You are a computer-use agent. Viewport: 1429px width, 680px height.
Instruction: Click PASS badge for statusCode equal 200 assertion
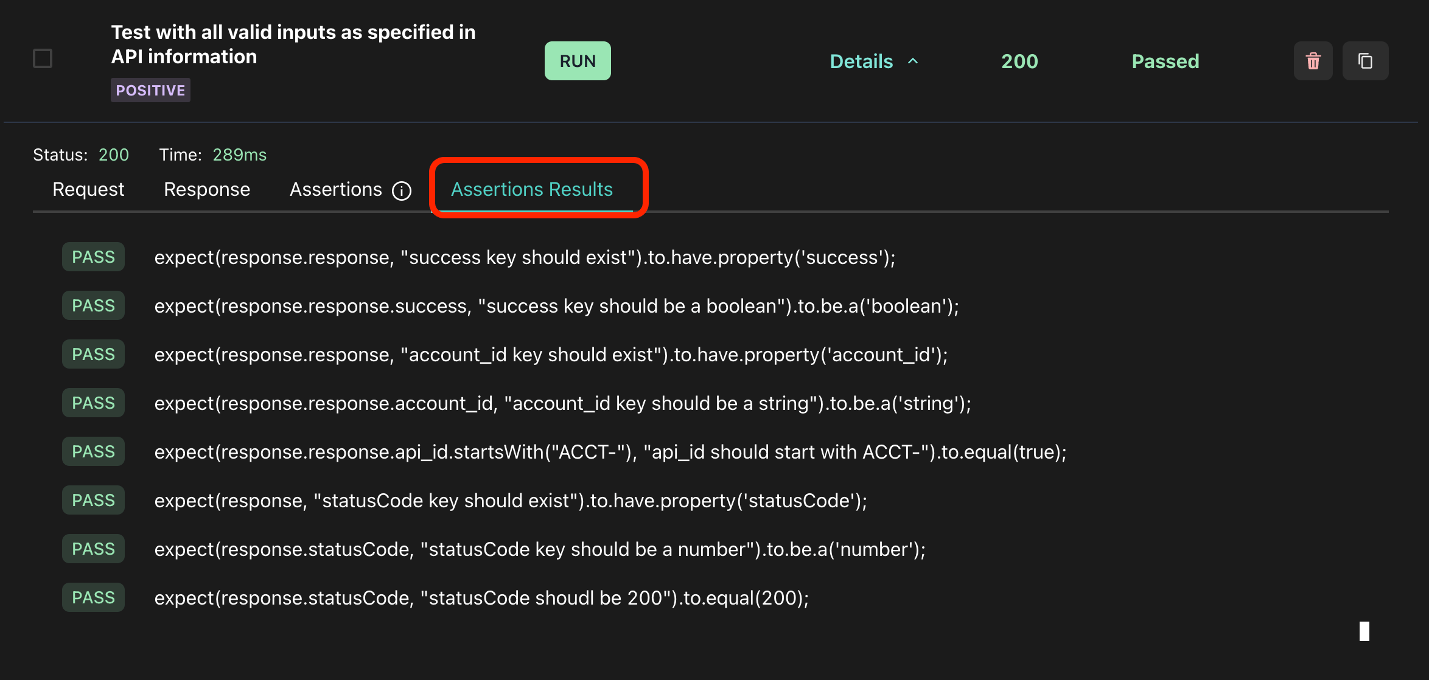(x=93, y=597)
